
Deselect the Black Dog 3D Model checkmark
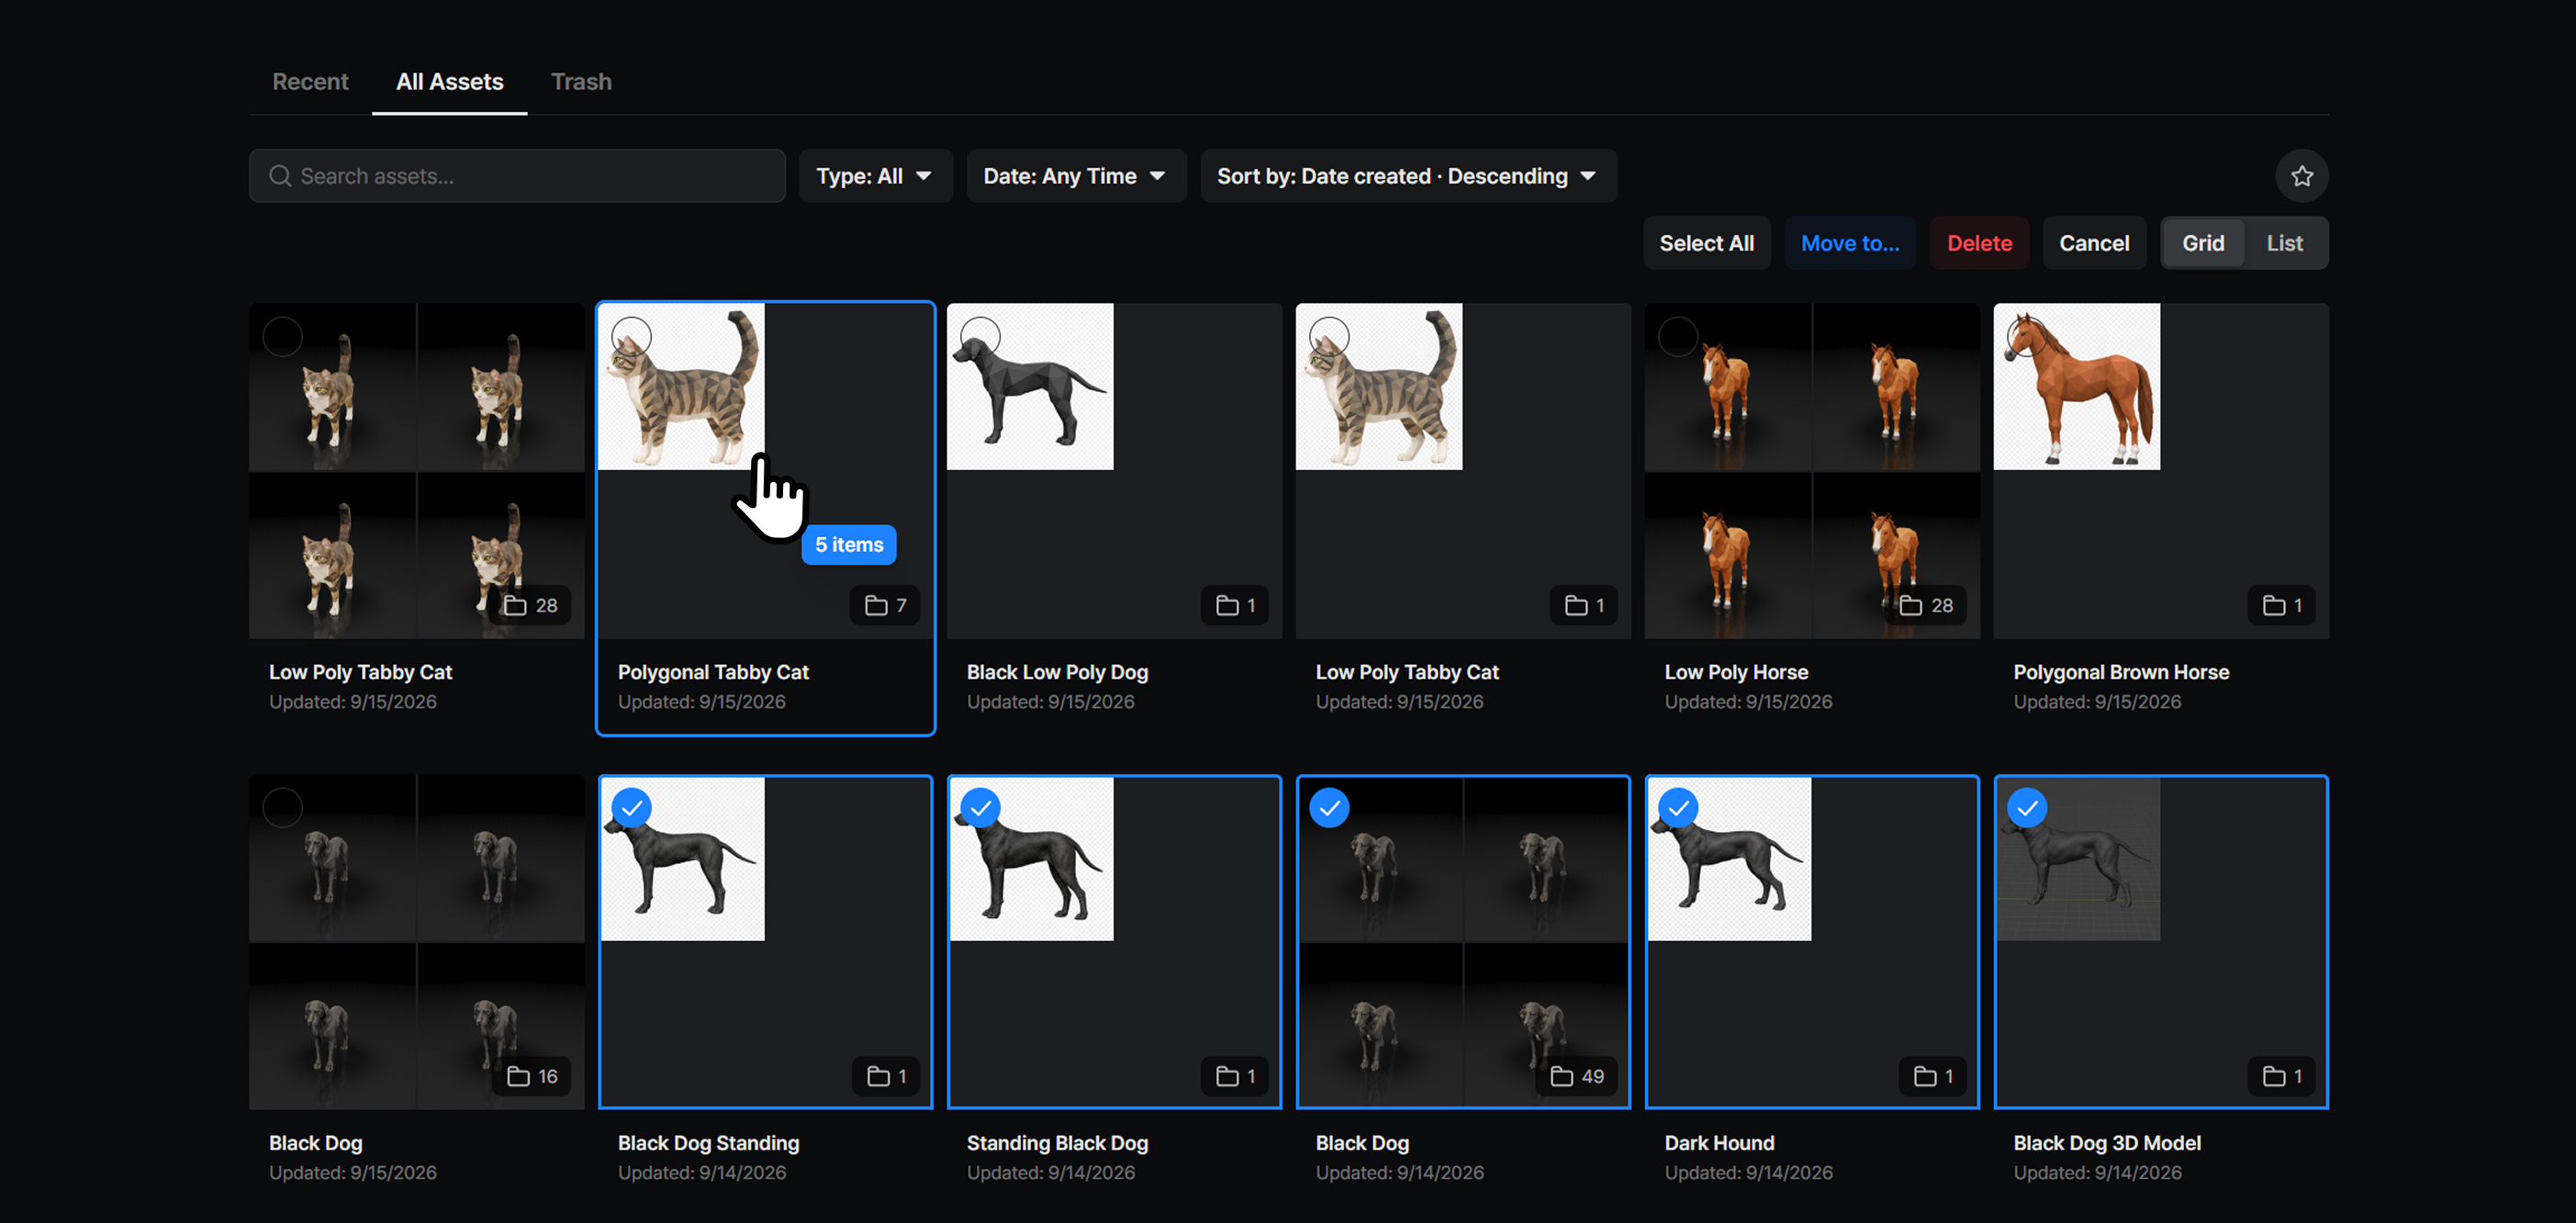point(2027,808)
